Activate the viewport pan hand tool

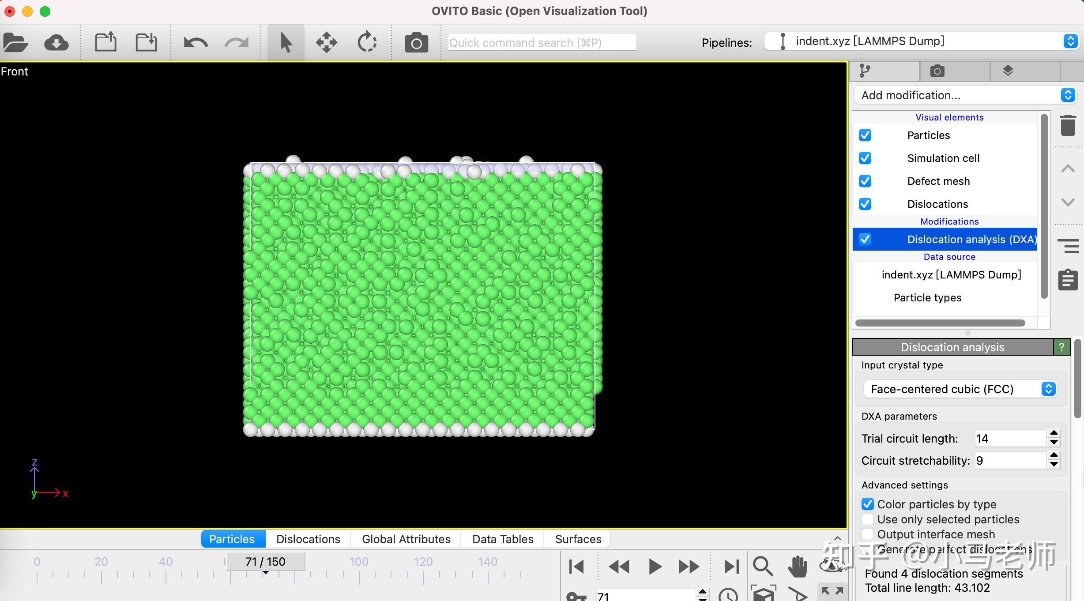[x=798, y=566]
